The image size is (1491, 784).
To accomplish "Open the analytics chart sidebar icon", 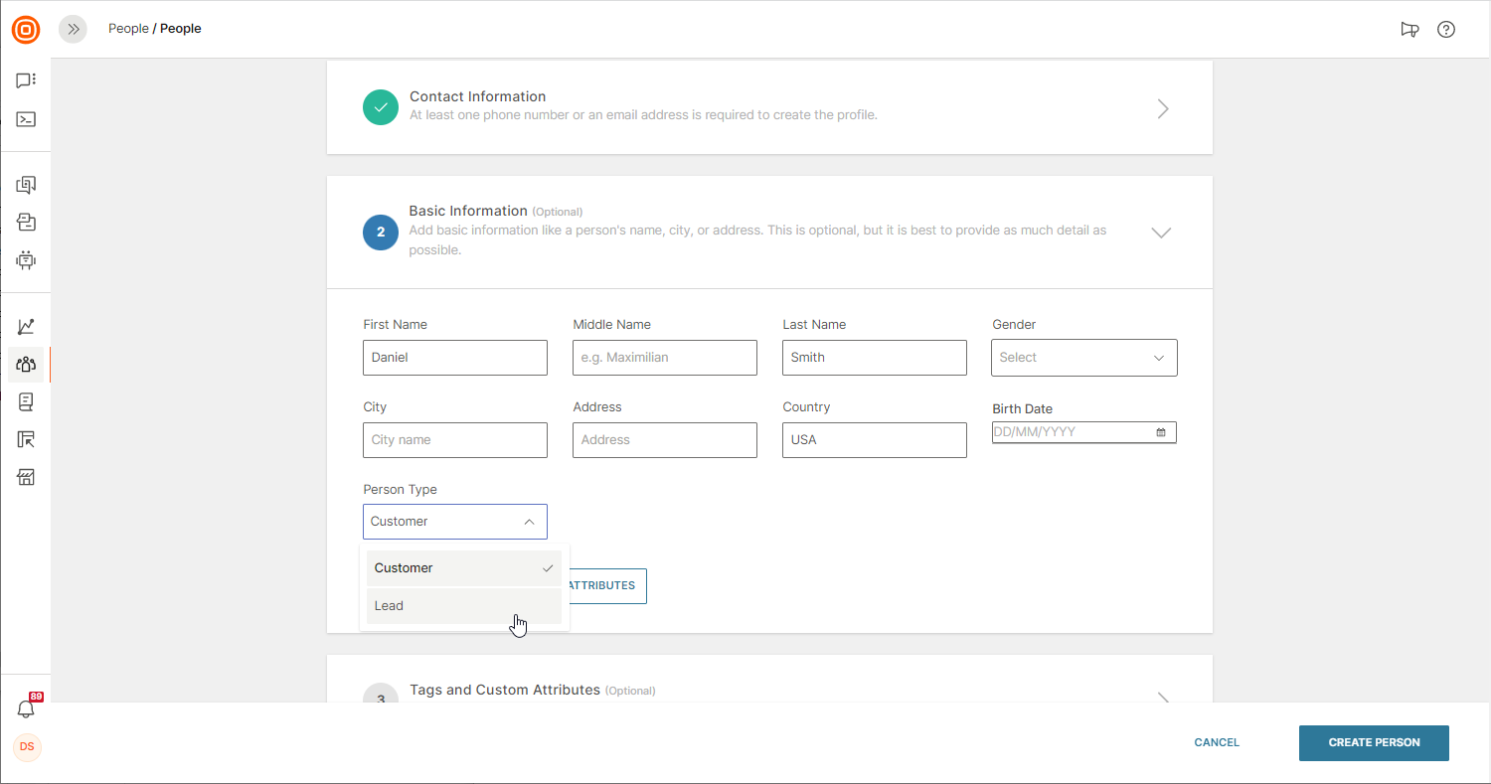I will pos(26,326).
